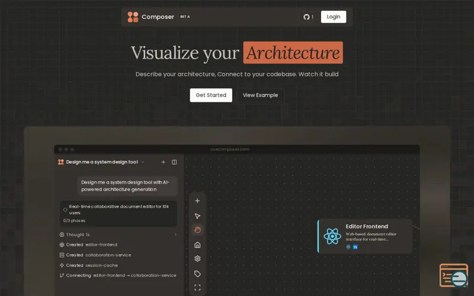Click 'Created session-cache' entry
The image size is (474, 296).
click(88, 265)
